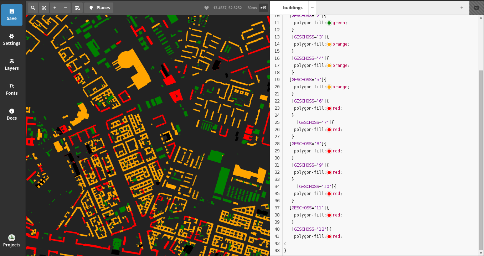Viewport: 484px width, 256px height.
Task: Place cursor on [GESCHOSS="5"] selector
Action: click(x=307, y=80)
